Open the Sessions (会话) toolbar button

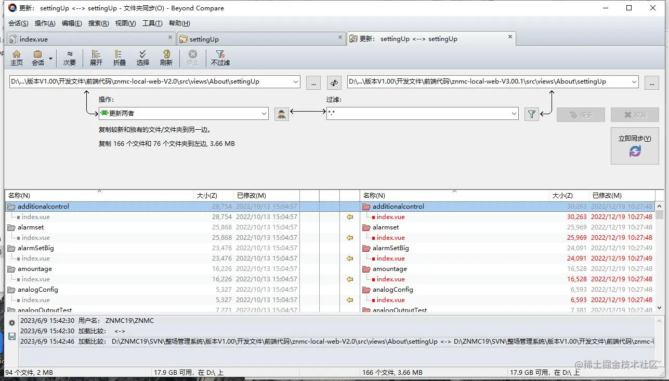click(x=38, y=58)
